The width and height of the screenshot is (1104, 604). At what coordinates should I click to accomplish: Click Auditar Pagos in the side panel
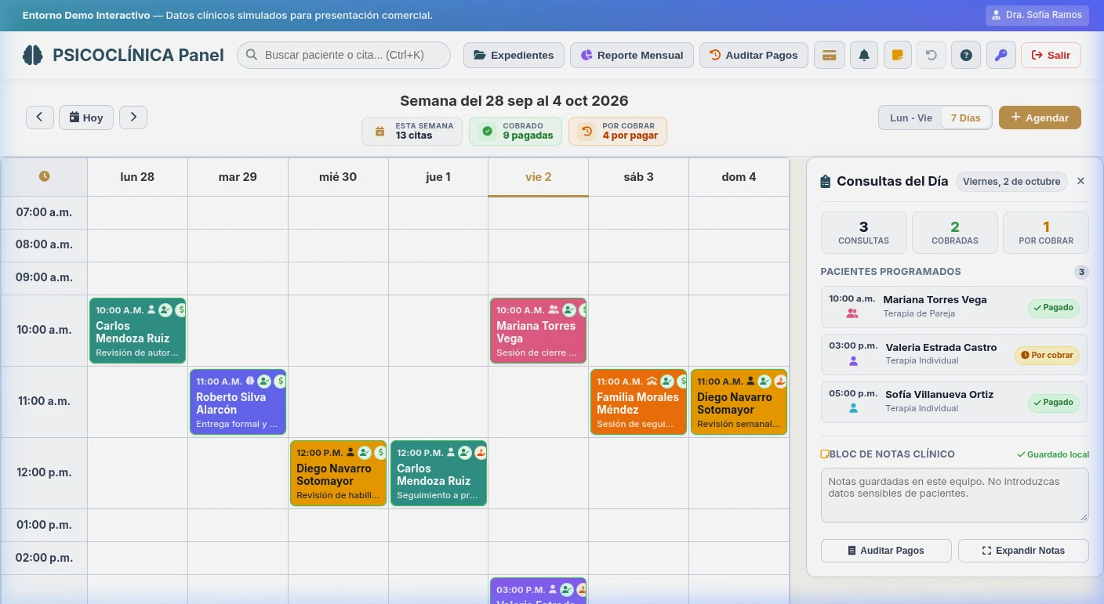pyautogui.click(x=886, y=551)
